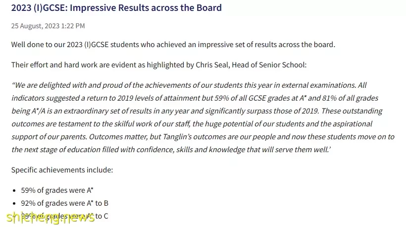Screen dimensions: 406x227
Task: Click the phrase 'significantly surpass those of 2019'
Action: point(261,111)
